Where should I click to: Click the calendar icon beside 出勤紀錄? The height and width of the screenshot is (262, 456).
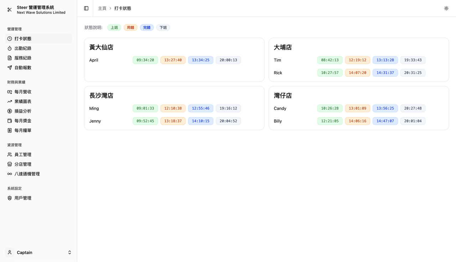(x=10, y=48)
